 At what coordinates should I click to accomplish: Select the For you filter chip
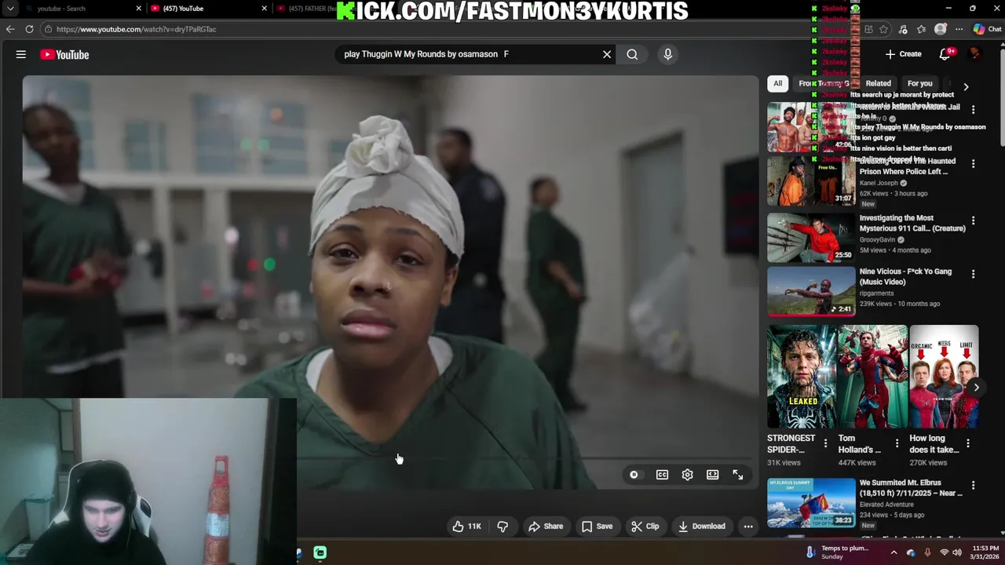click(919, 83)
